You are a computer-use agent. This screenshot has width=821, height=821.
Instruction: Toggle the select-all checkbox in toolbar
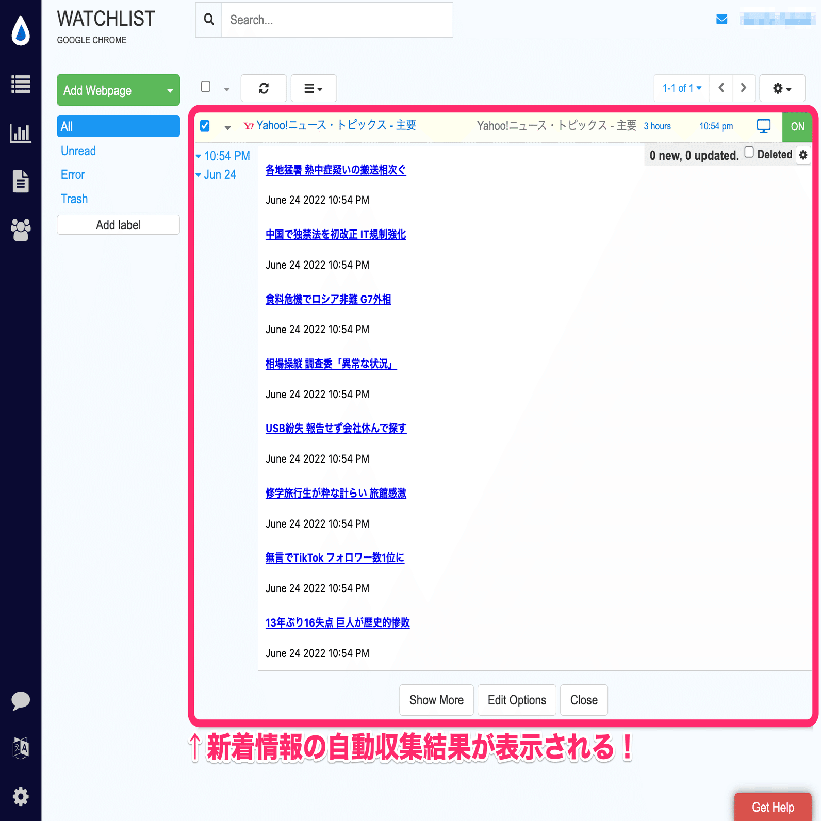(206, 87)
